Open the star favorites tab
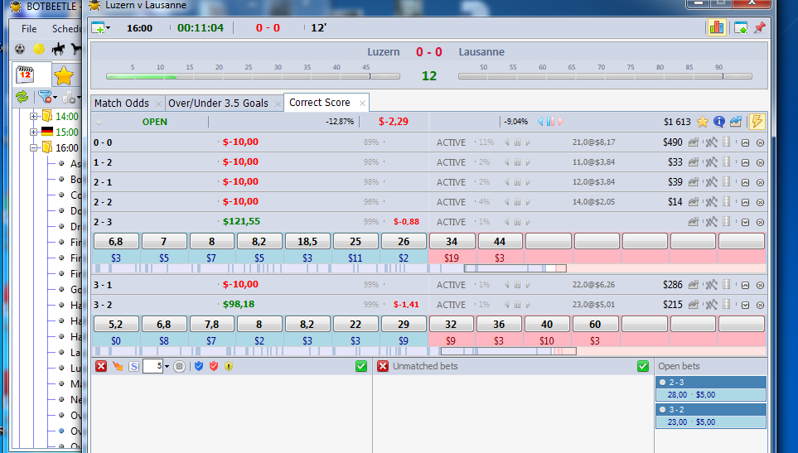 tap(64, 75)
